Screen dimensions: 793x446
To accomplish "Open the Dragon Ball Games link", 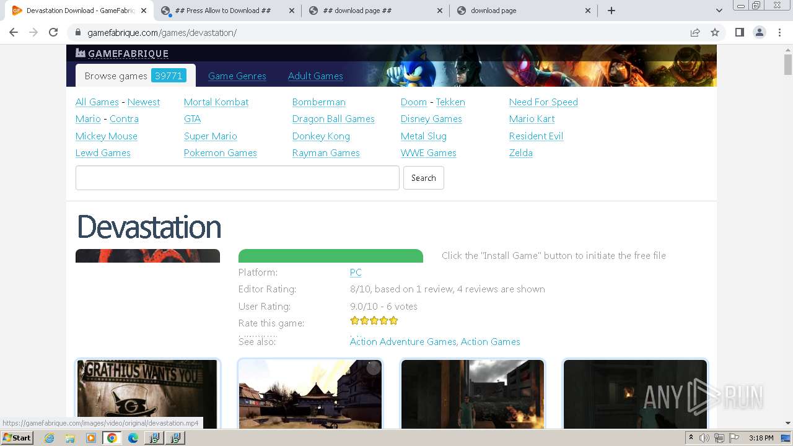I will [333, 119].
